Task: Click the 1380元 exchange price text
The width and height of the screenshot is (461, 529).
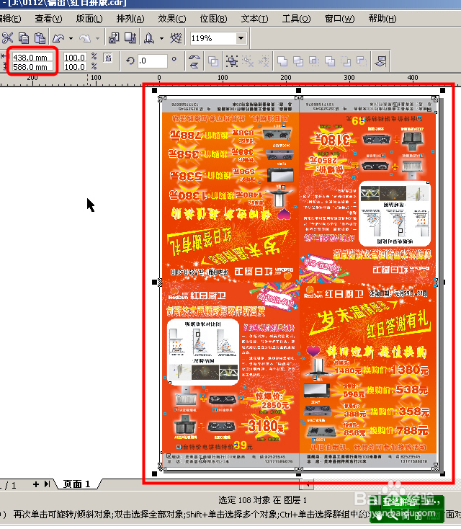Action: (x=410, y=370)
